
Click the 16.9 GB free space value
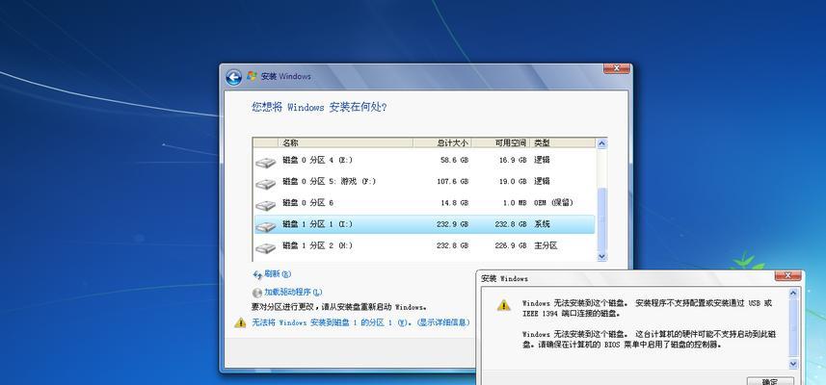coord(512,160)
